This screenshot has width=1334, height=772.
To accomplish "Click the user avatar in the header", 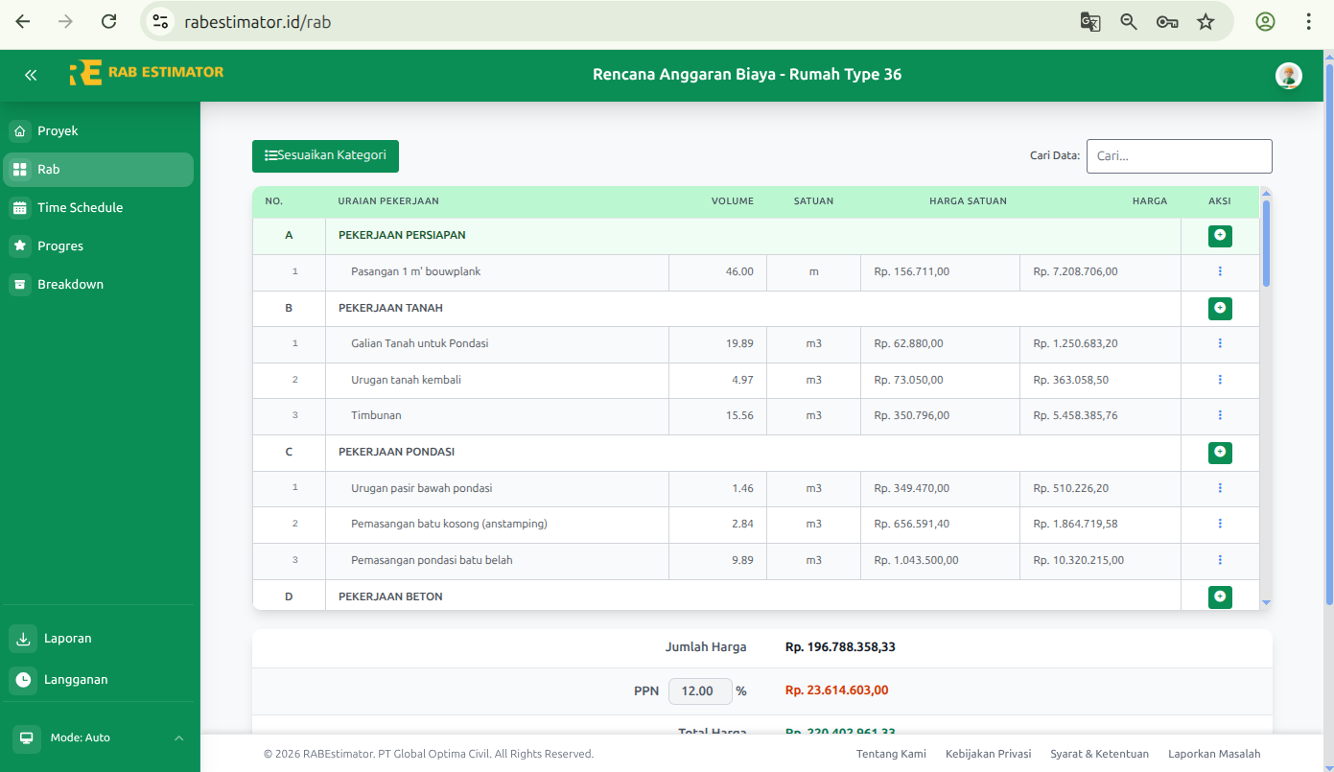I will click(x=1288, y=75).
